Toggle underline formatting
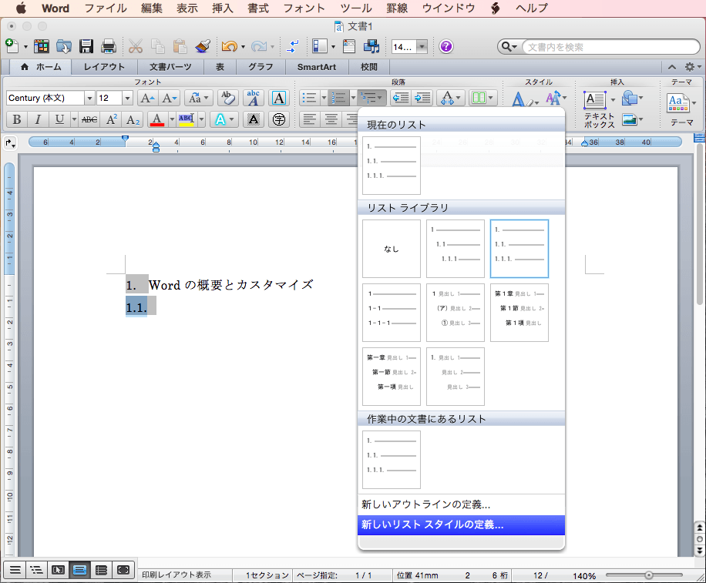Viewport: 706px width, 583px height. (x=59, y=119)
